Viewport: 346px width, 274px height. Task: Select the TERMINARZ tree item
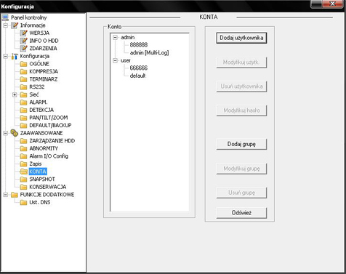tap(44, 79)
